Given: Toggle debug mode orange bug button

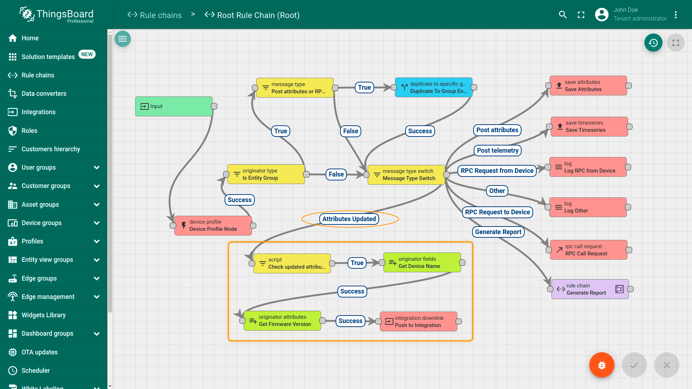Looking at the screenshot, I should [x=602, y=365].
